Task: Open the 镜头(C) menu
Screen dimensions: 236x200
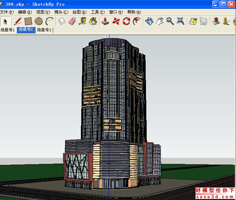Action: pyautogui.click(x=61, y=12)
